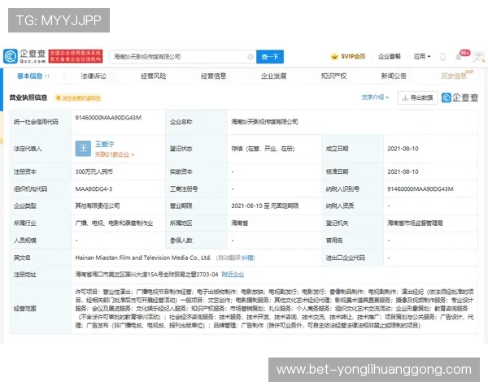This screenshot has width=488, height=390.
Task: Expand 文字介绍 > link
Action: 375,97
